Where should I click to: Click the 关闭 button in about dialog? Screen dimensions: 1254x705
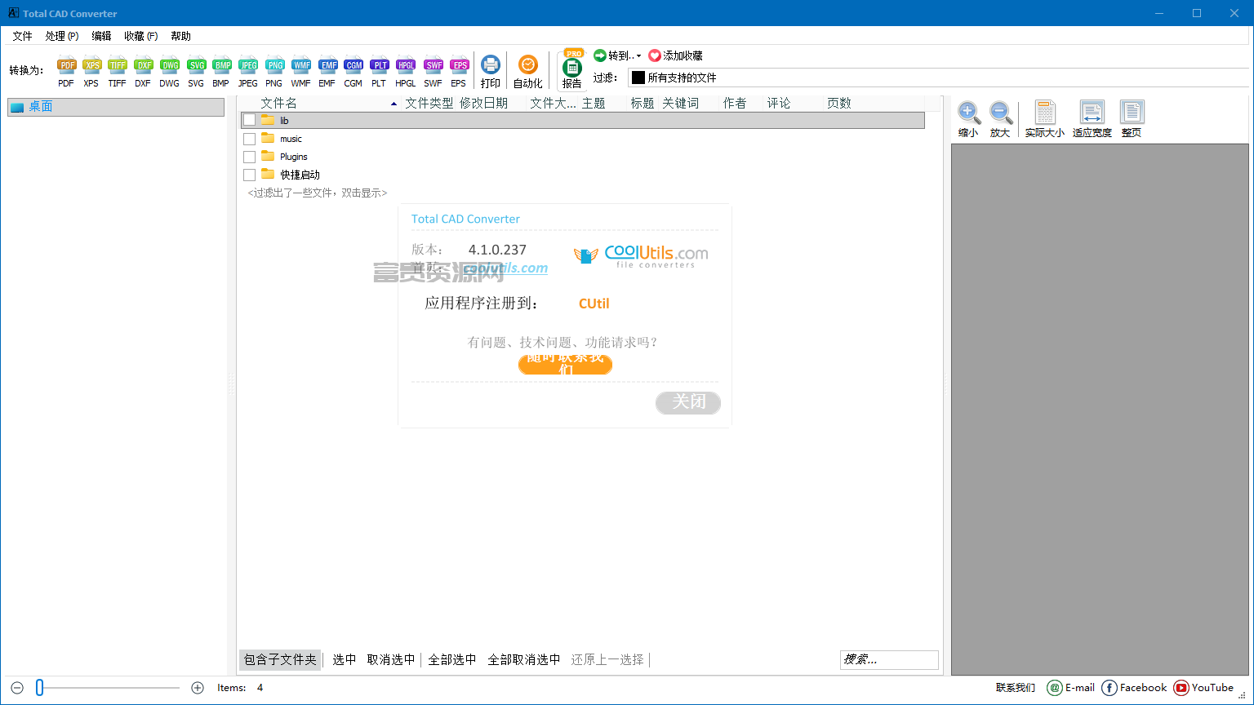tap(688, 402)
